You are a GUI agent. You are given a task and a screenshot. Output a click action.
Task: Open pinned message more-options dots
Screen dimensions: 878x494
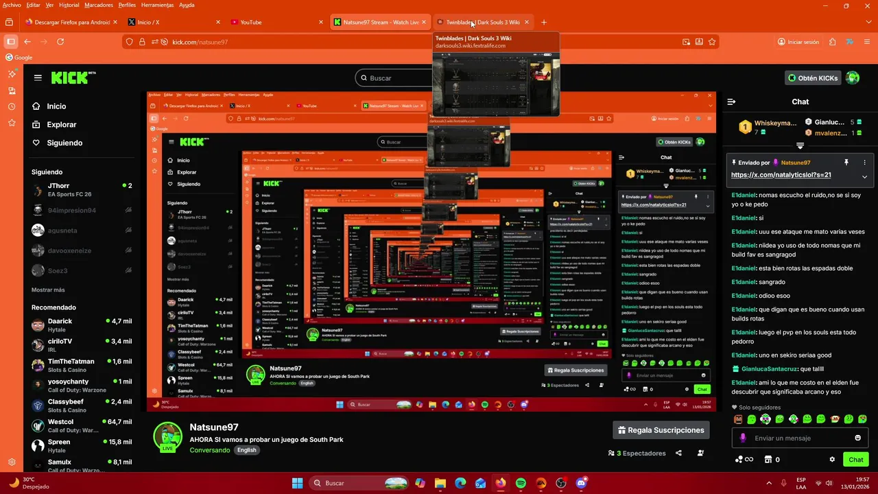864,163
